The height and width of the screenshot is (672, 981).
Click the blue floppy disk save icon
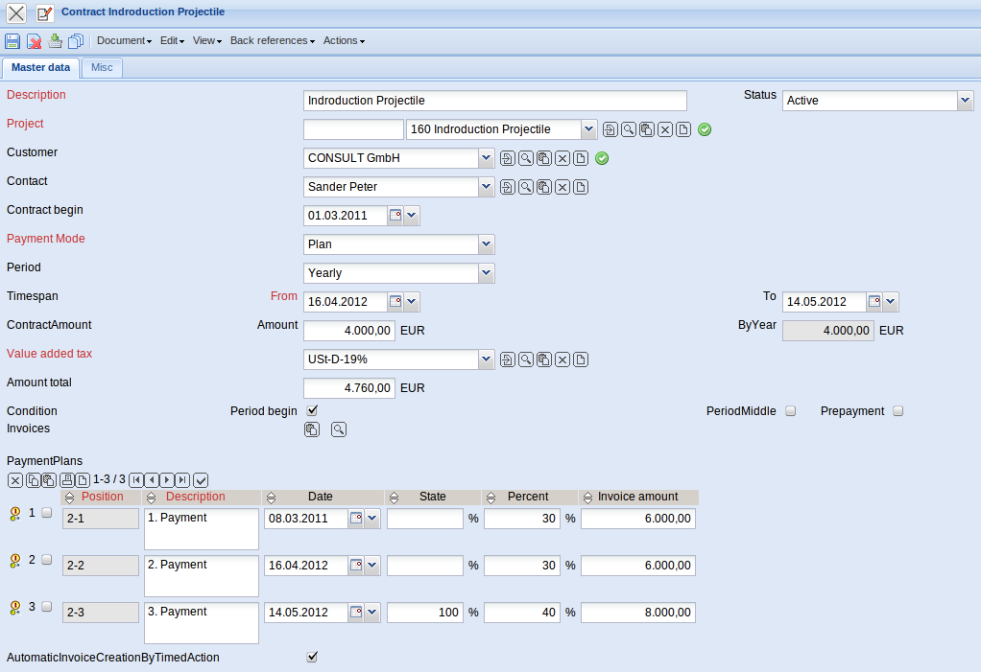12,40
